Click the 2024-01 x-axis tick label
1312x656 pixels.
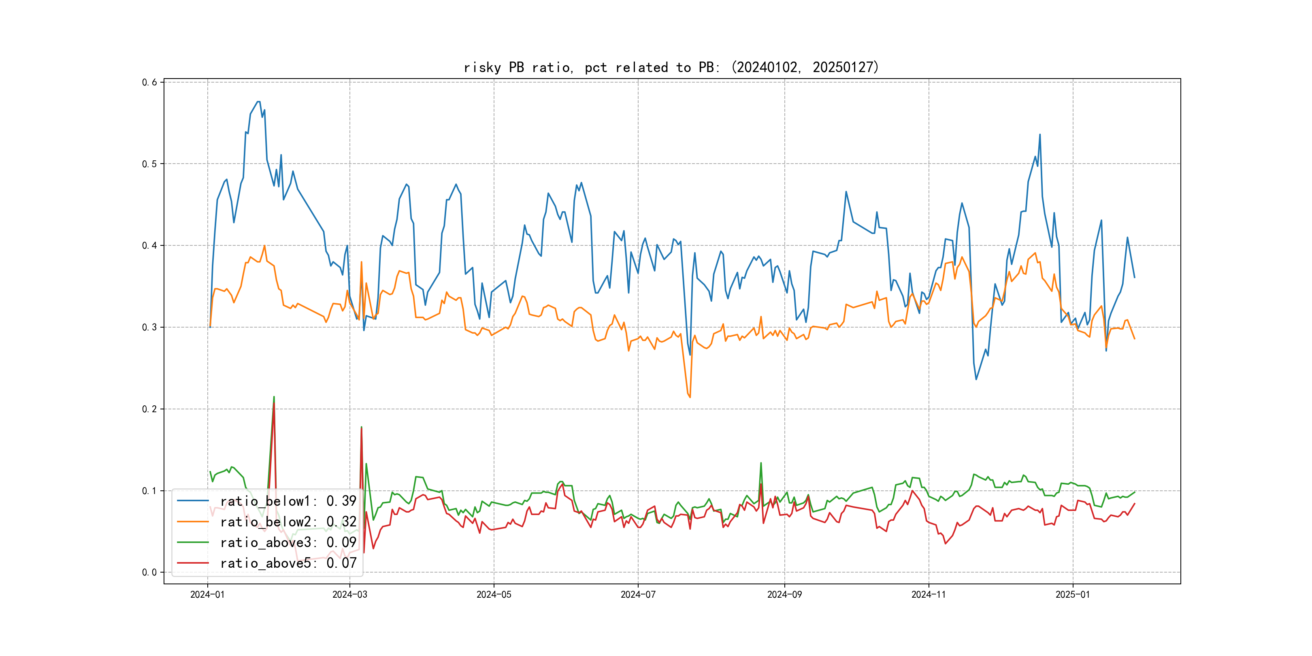point(207,594)
